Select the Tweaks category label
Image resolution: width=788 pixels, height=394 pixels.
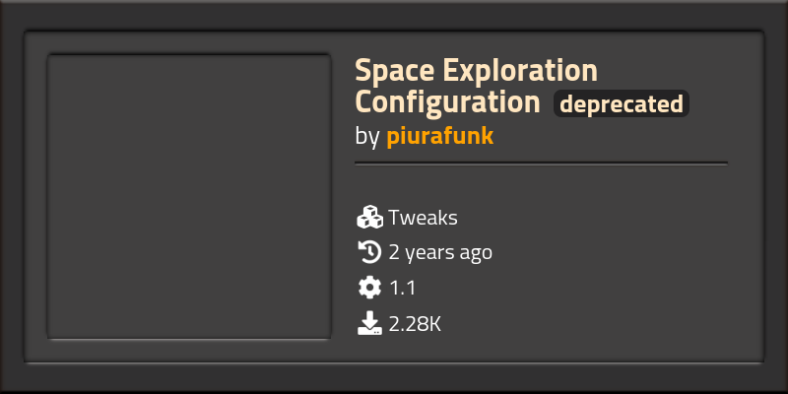point(423,218)
